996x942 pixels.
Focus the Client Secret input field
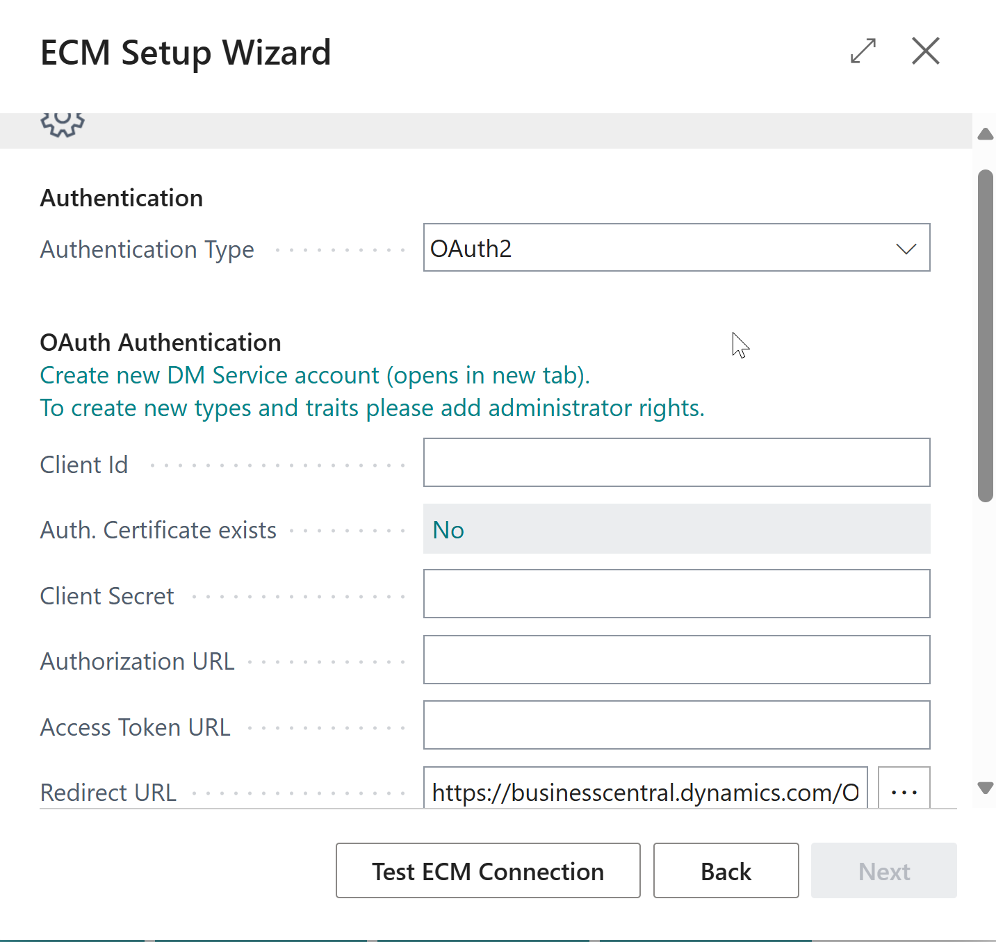click(676, 594)
